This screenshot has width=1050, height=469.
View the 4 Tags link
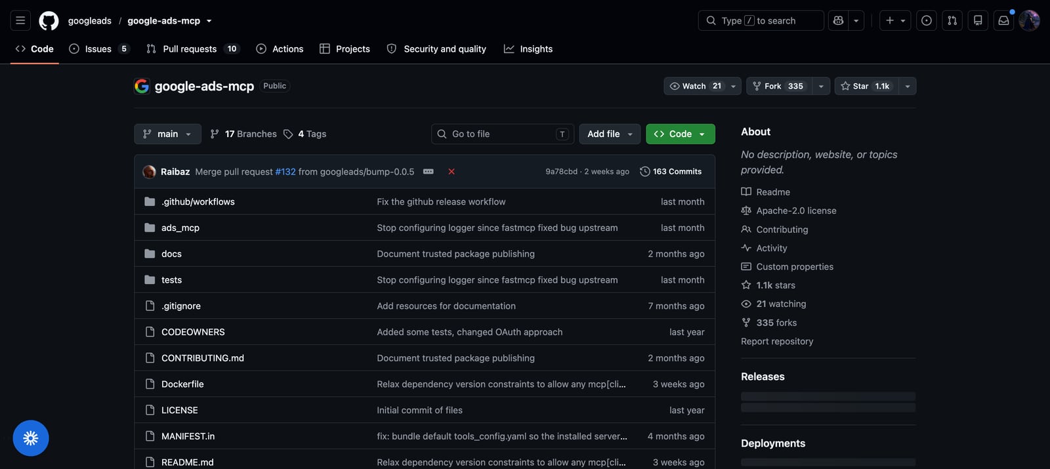305,134
